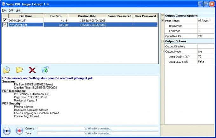This screenshot has width=216, height=138.
Task: Maximize the Some PDF Image Extract window
Action: point(206,4)
